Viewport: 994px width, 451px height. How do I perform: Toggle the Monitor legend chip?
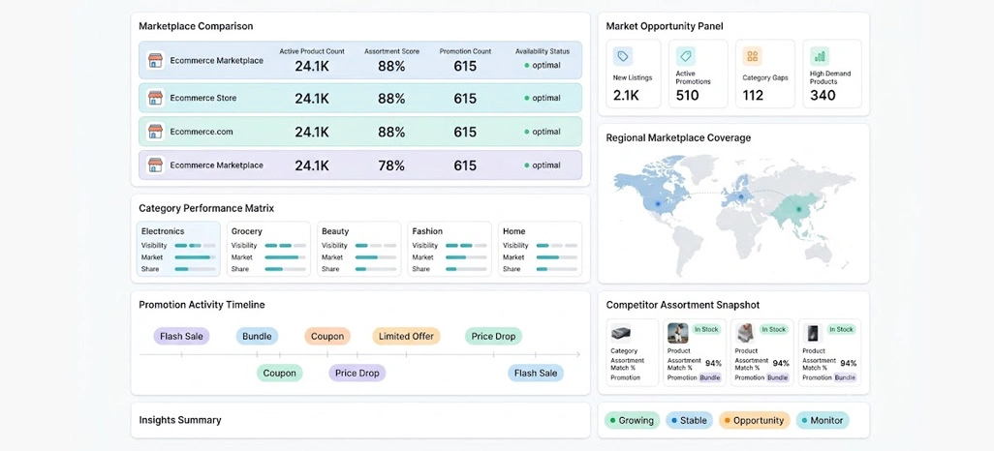(x=823, y=420)
